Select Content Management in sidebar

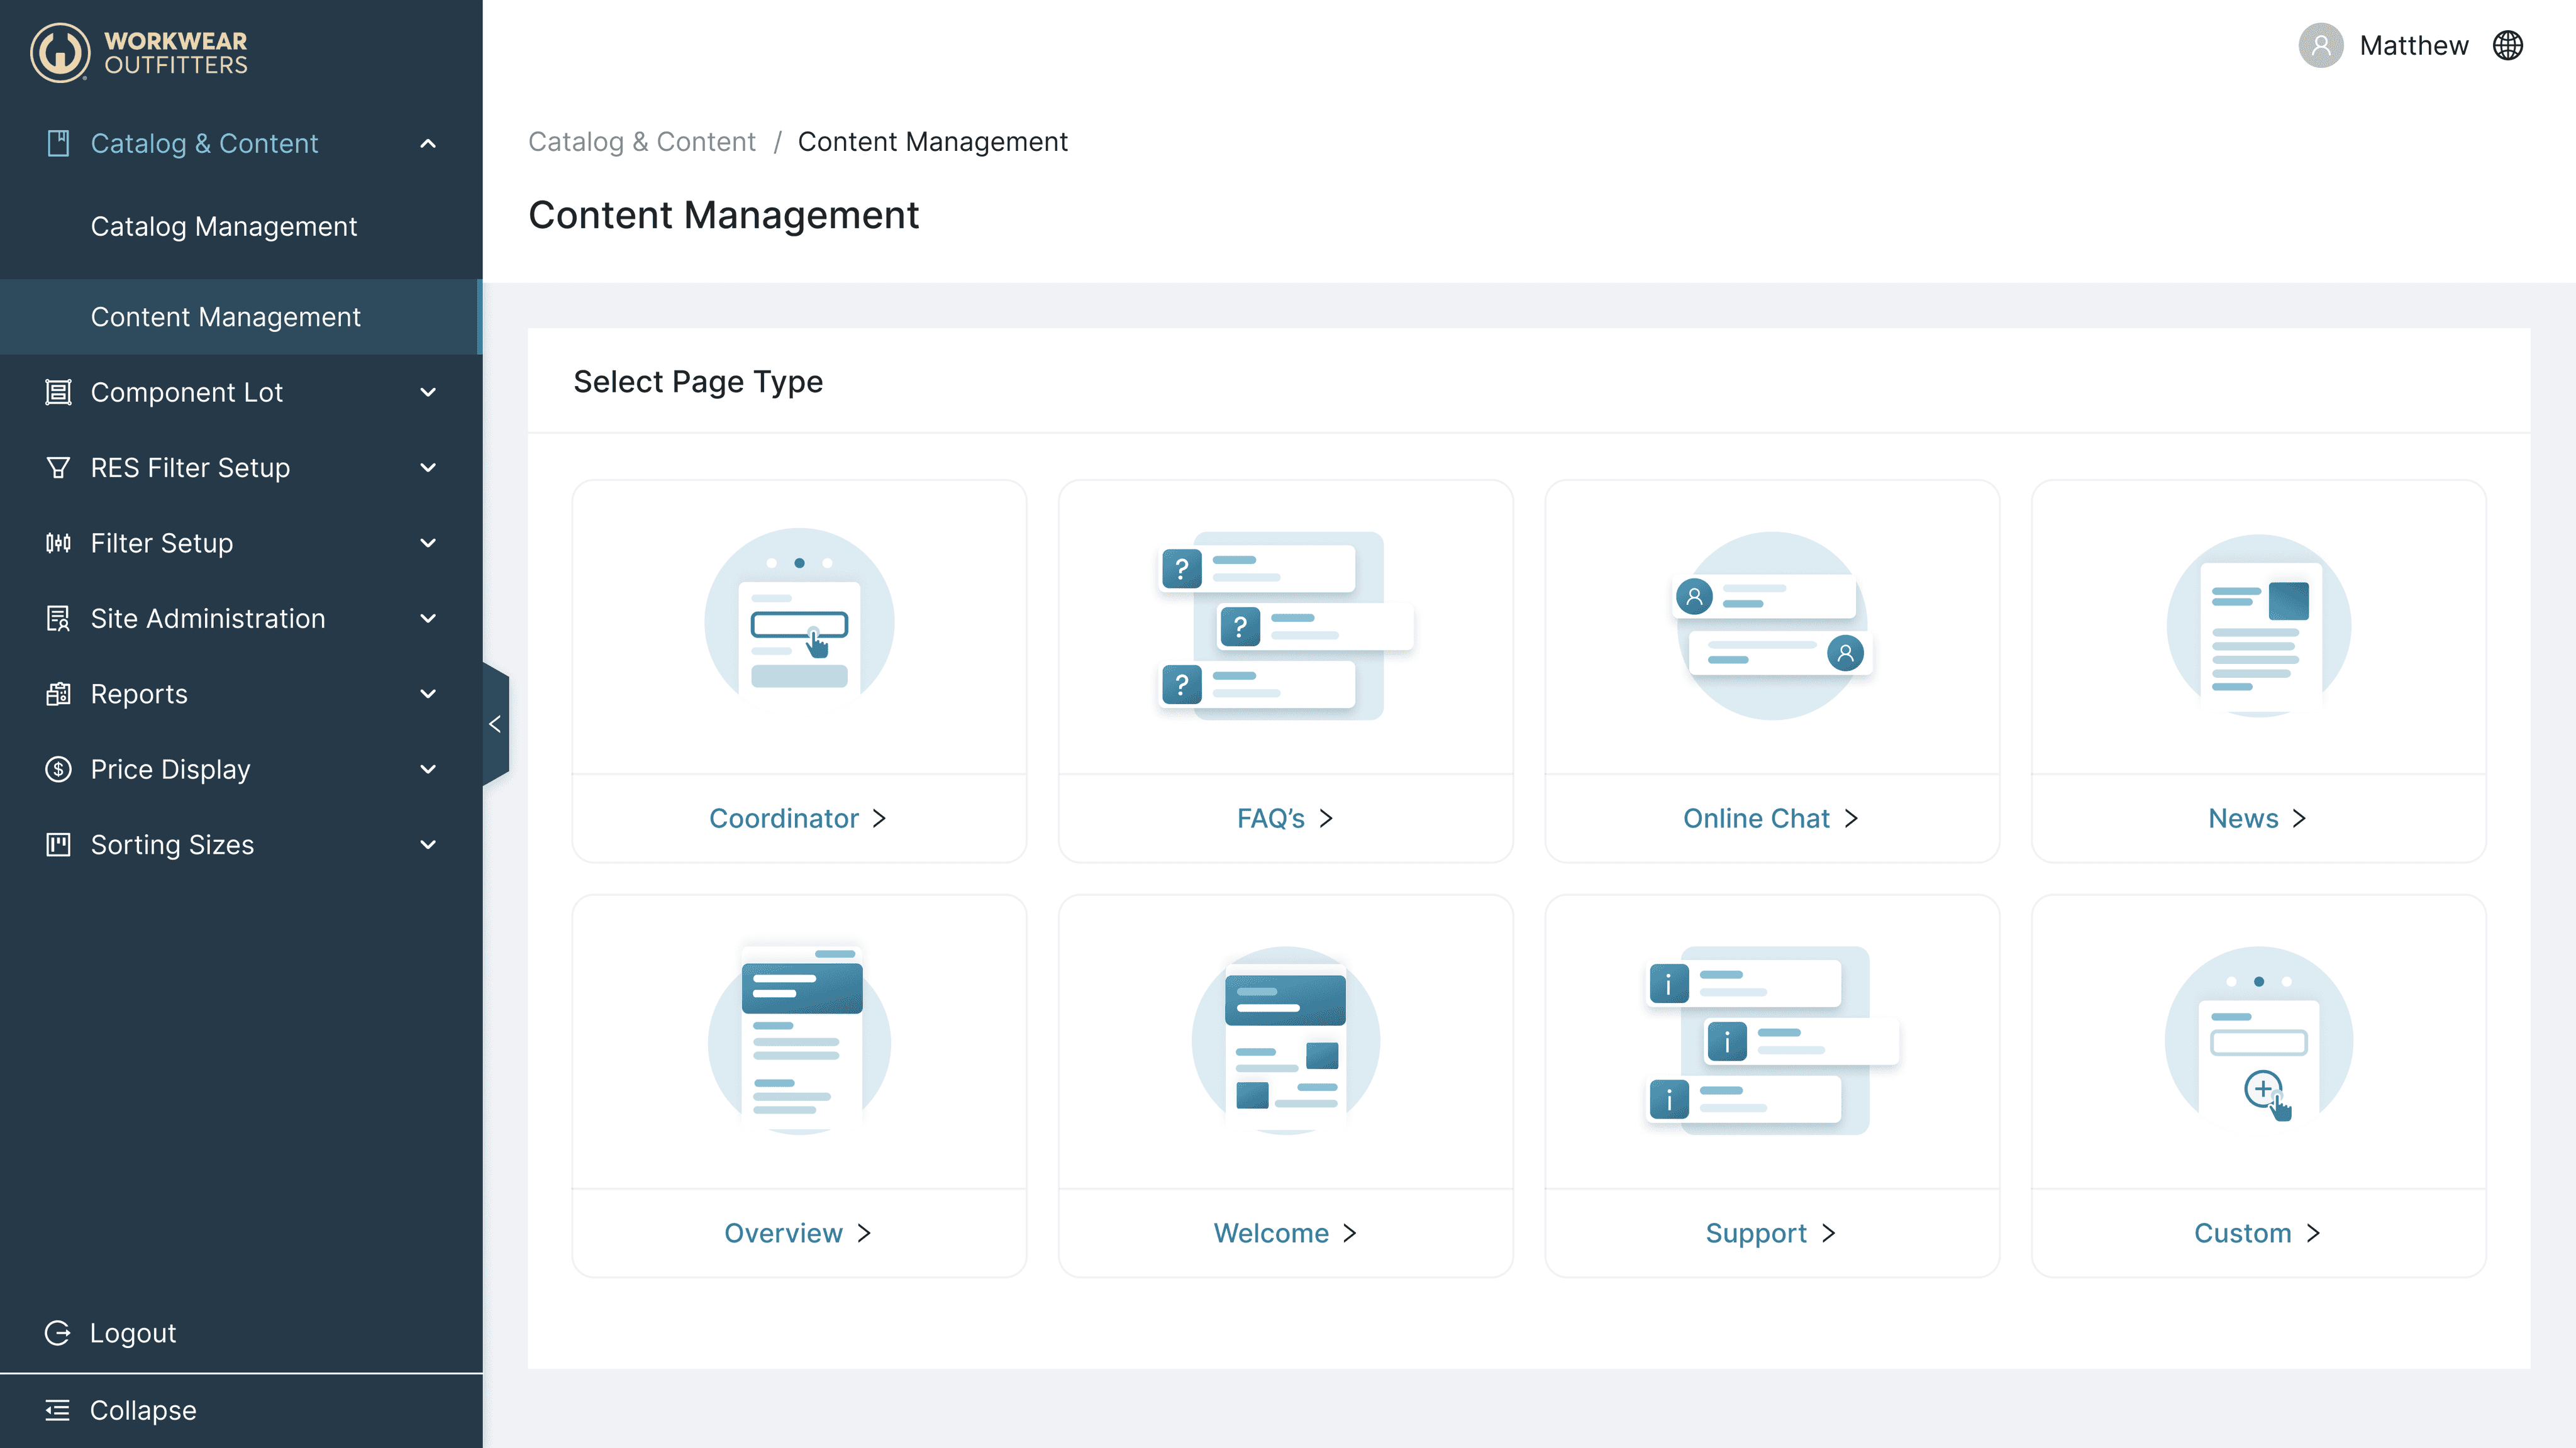pos(225,317)
